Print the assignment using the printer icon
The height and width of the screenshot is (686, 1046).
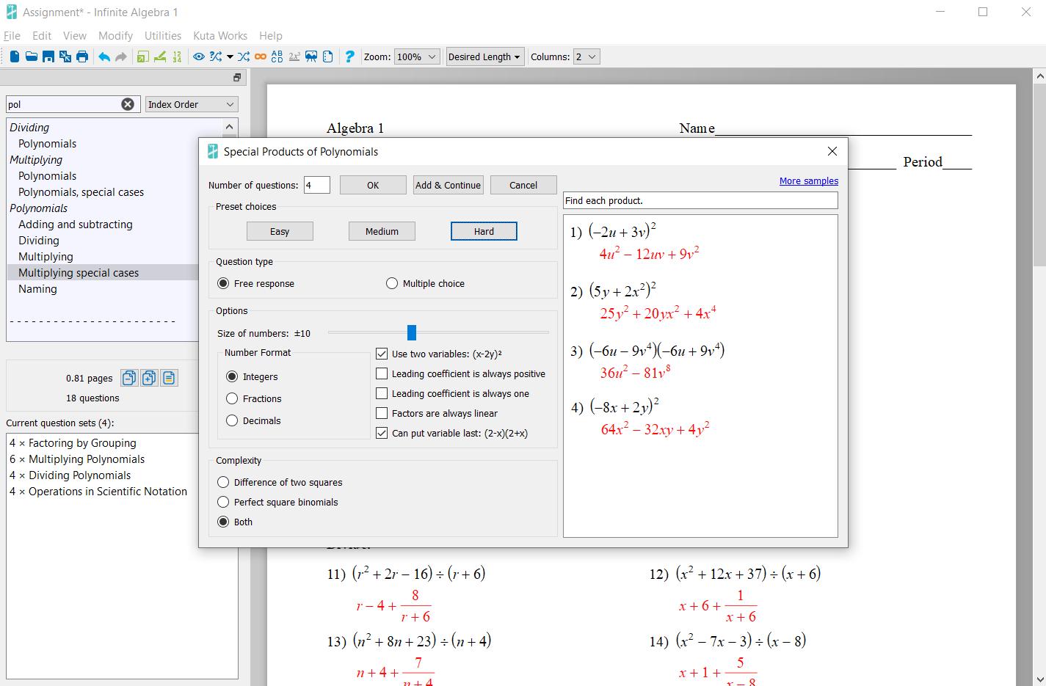82,56
